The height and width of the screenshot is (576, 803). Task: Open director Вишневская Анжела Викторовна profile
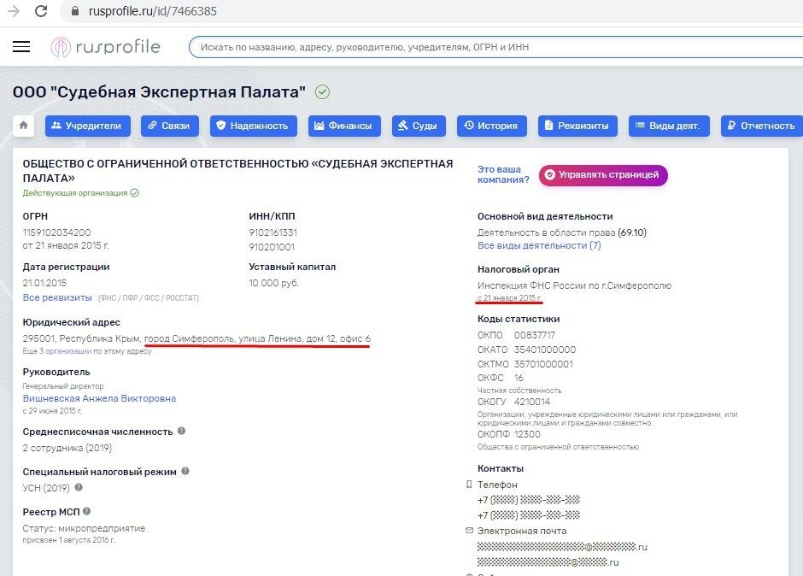pos(99,398)
